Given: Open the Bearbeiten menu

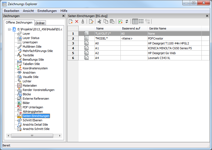Looking at the screenshot, I should [x=11, y=11].
